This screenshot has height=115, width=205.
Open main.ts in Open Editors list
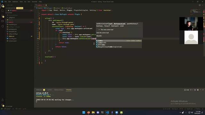coord(20,11)
